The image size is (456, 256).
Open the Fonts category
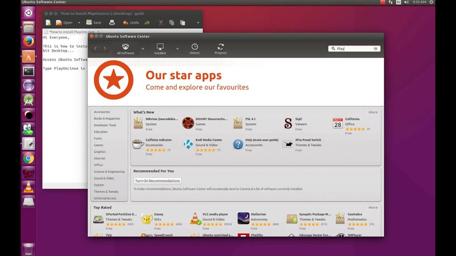(x=98, y=138)
